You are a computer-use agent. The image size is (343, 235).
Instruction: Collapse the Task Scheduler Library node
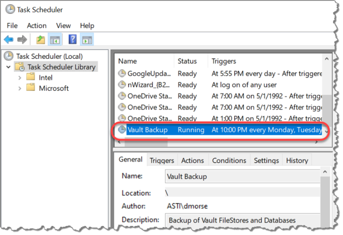8,67
